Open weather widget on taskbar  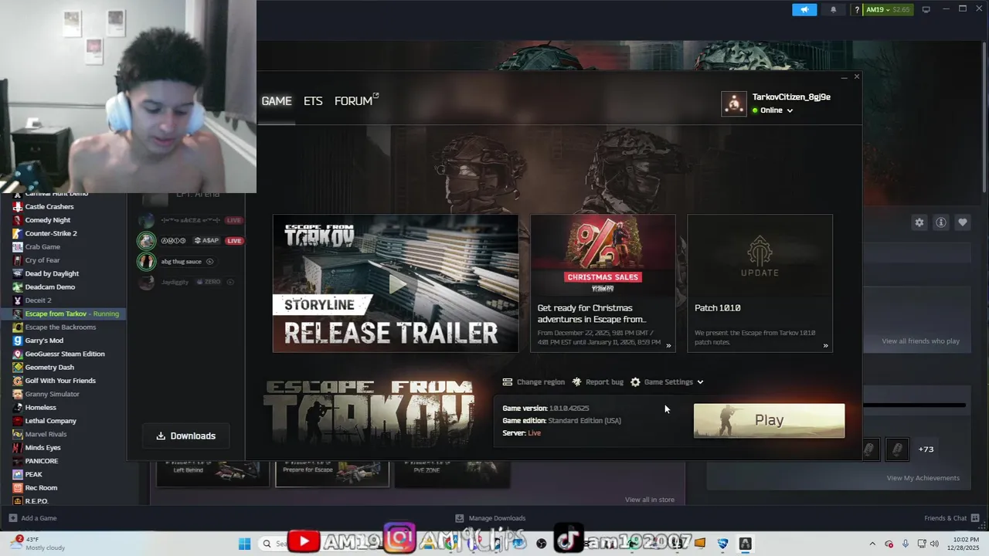(37, 544)
